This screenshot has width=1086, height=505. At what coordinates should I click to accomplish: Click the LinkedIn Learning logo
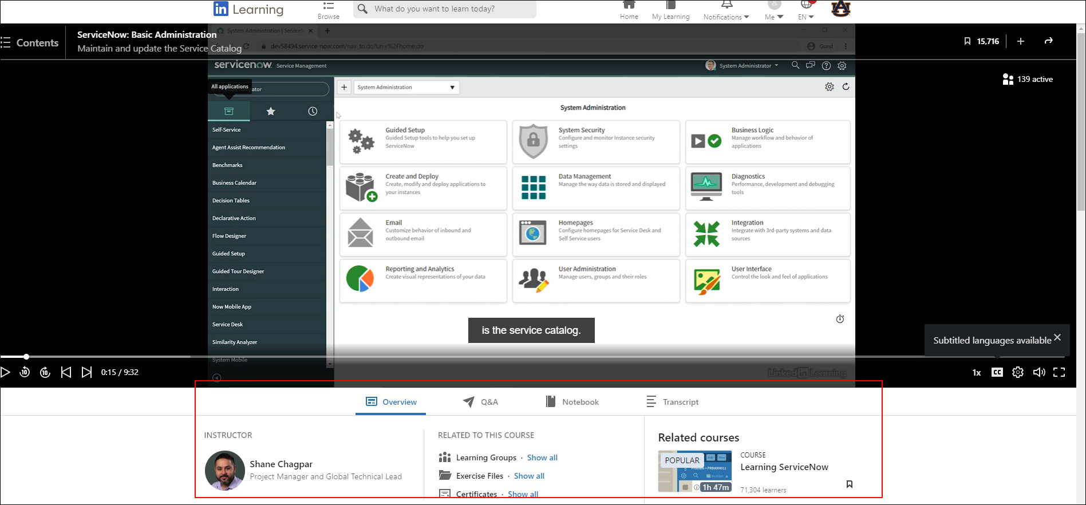tap(248, 9)
